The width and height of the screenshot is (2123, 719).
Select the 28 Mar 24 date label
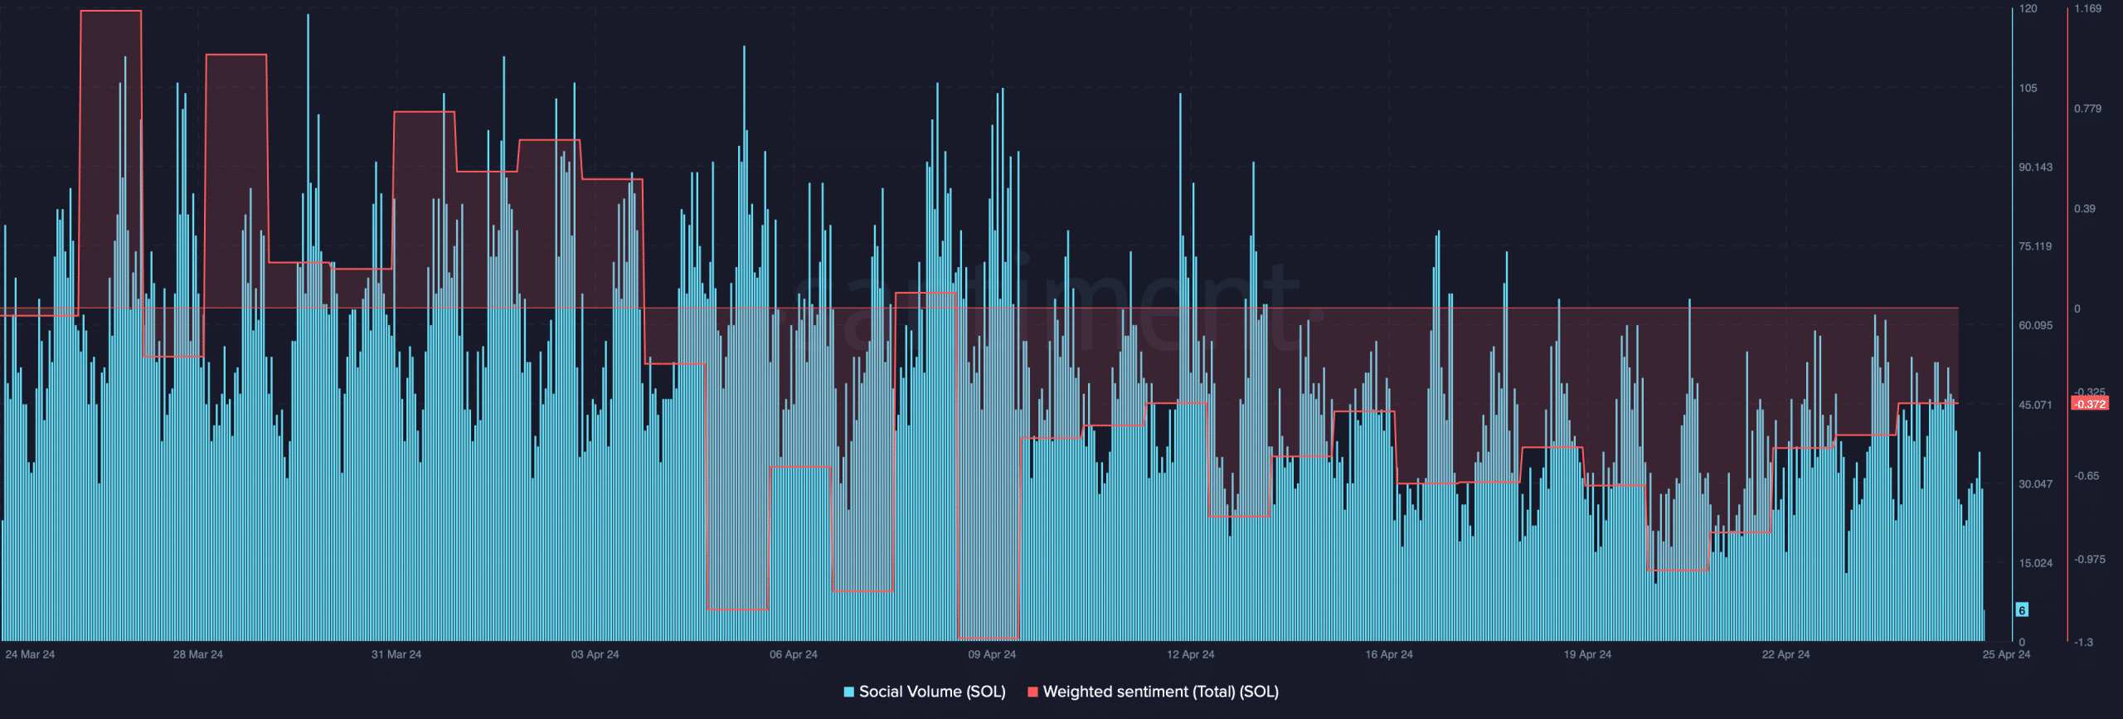tap(198, 654)
